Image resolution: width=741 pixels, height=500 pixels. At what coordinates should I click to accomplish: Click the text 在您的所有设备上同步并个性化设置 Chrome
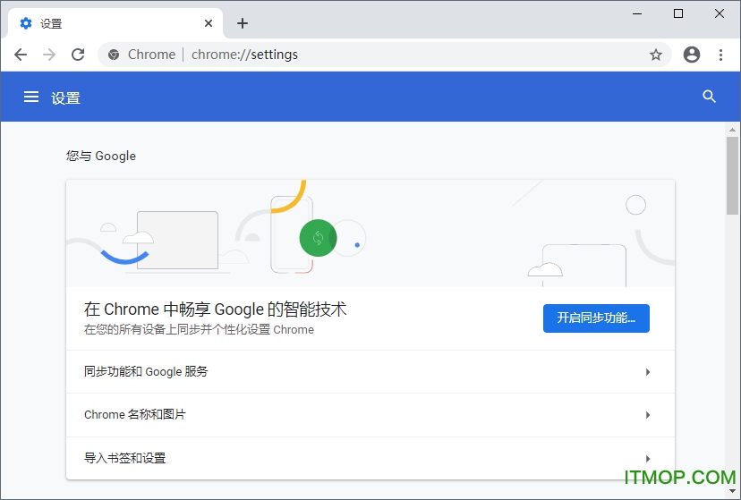pos(199,329)
